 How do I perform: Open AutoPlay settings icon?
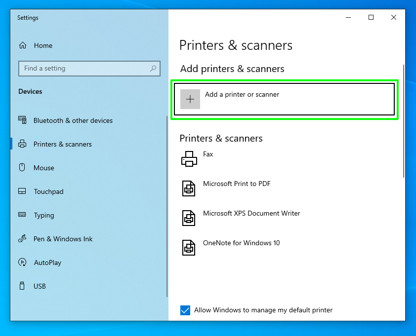tap(22, 262)
